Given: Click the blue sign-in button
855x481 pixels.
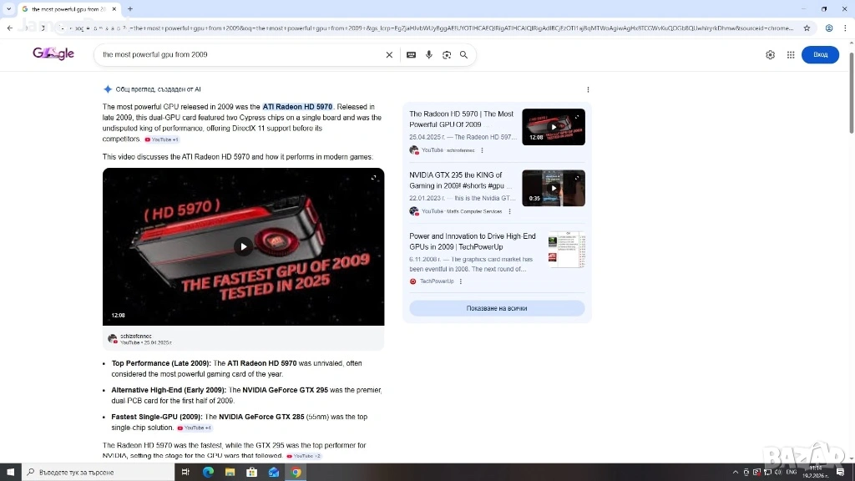Looking at the screenshot, I should click(x=820, y=55).
